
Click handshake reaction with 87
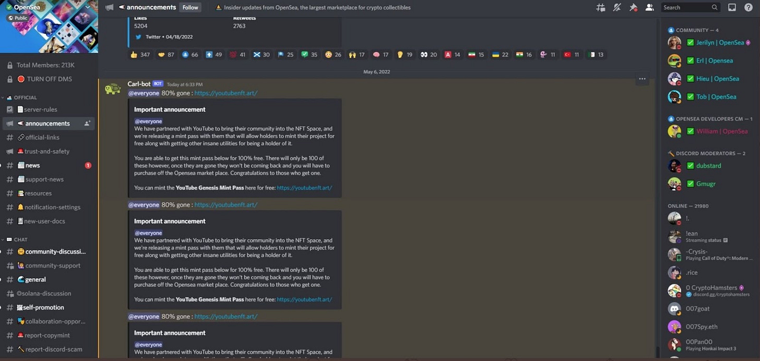166,55
